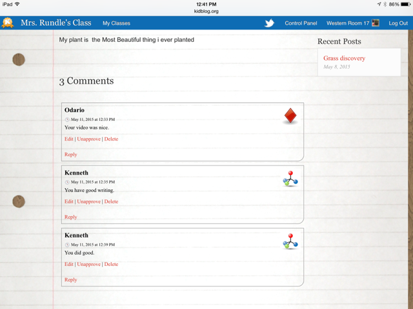Click Kenneth's molecule avatar on last comment
413x309 pixels.
290,241
